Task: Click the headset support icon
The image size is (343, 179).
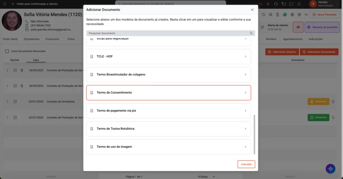Action: point(276,4)
